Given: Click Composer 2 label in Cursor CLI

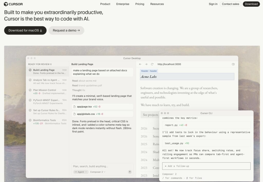Looking at the screenshot, I should pos(169,174).
